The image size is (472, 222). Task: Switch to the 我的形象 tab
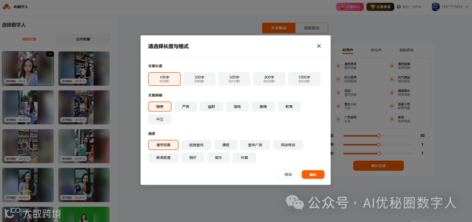pyautogui.click(x=29, y=39)
